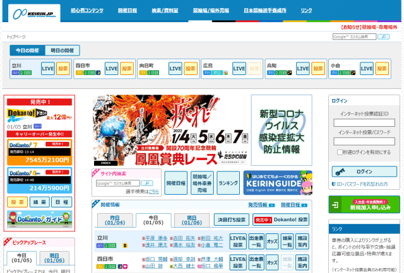Open 競輪場/場外売場 menu
This screenshot has height=273, width=404.
coord(211,11)
